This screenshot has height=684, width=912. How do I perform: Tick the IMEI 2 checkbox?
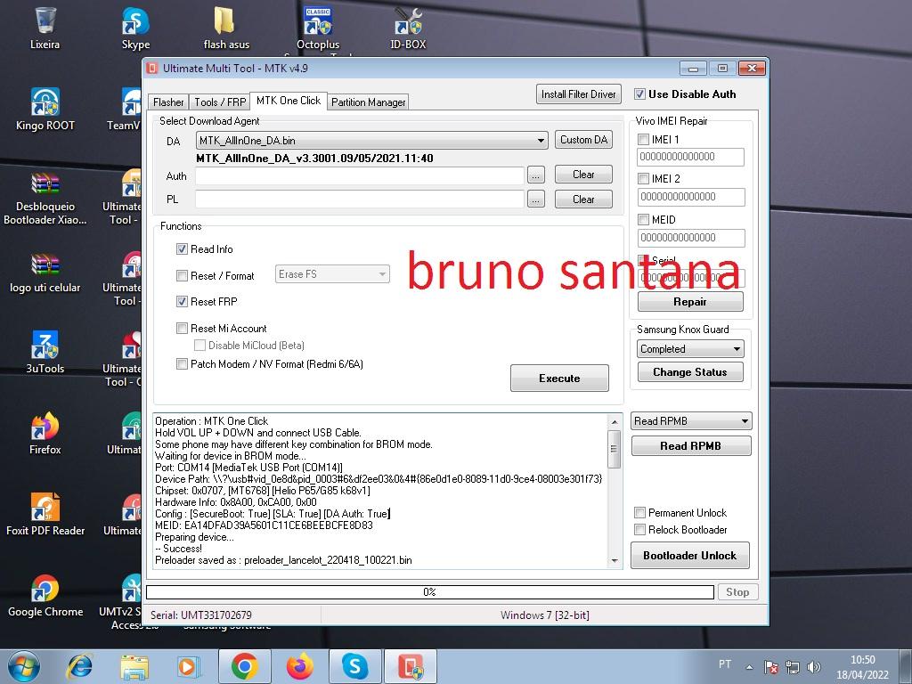643,178
